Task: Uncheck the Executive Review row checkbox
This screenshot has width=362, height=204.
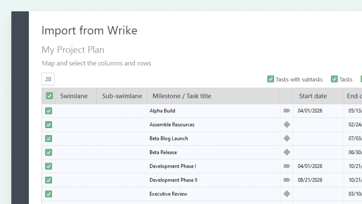Action: (x=49, y=194)
